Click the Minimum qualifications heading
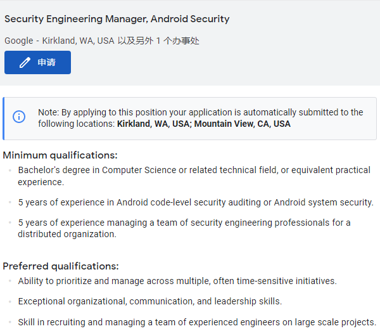Screen dimensions: 380x331 pos(60,155)
